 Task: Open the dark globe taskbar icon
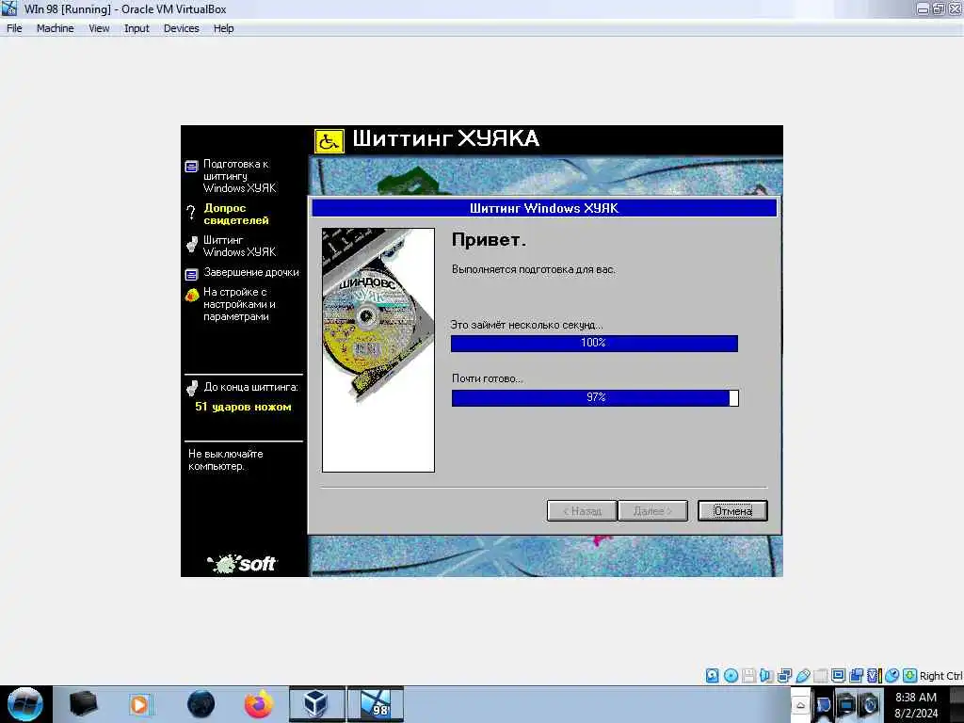201,704
